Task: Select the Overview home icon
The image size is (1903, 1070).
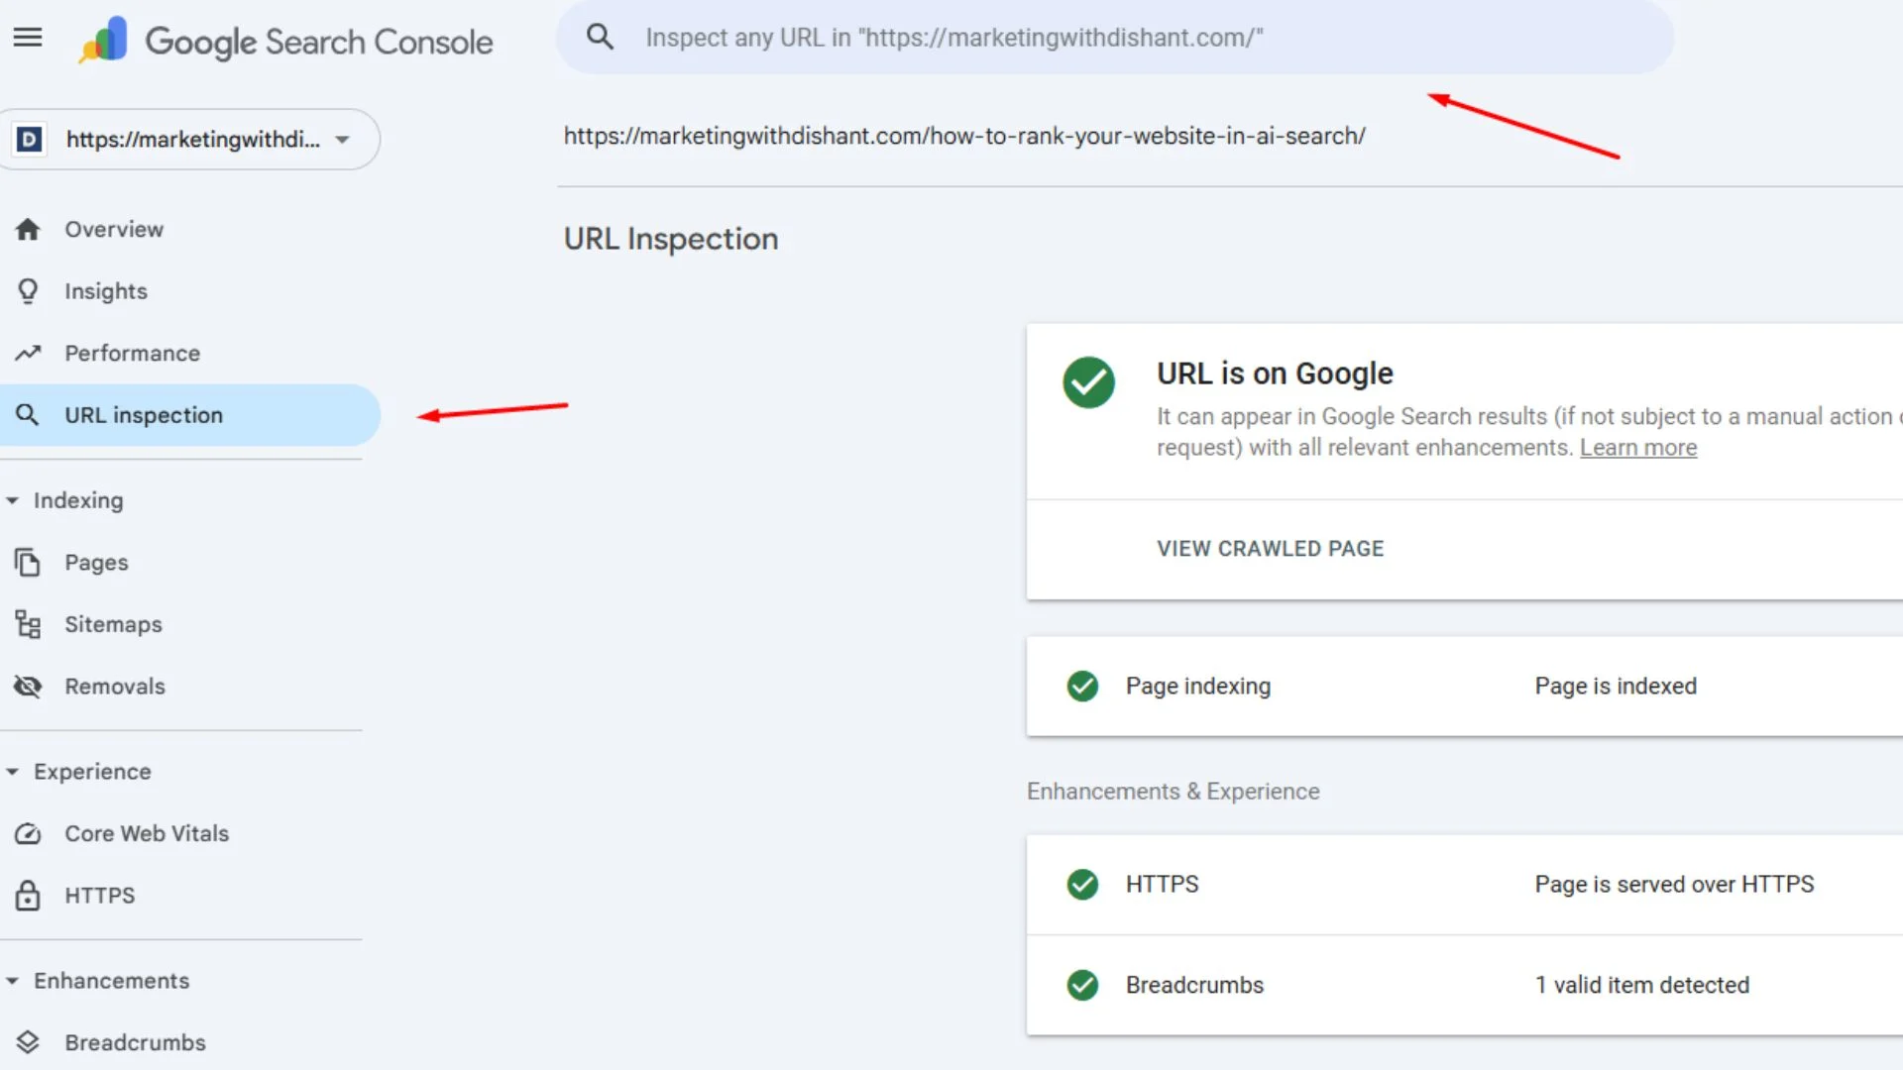Action: 28,229
